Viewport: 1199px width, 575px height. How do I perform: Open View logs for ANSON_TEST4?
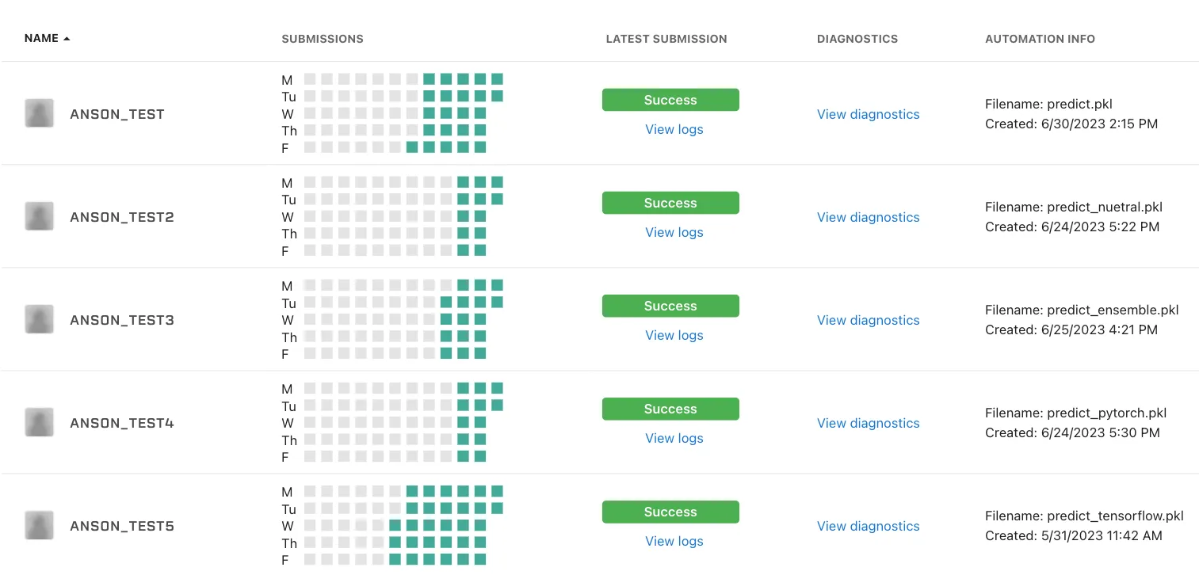click(x=674, y=438)
